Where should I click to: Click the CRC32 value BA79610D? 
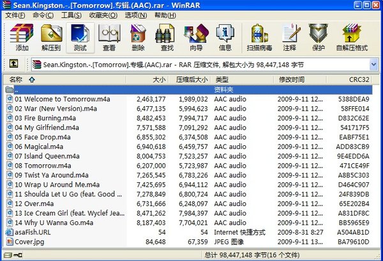point(354,242)
